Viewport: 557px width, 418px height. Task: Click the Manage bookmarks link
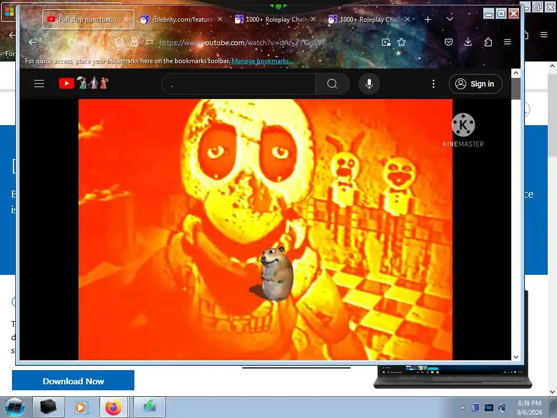coord(262,61)
